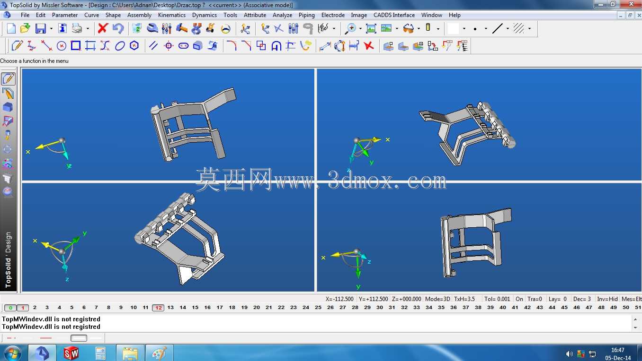
Task: Open the line style dropdown arrow
Action: (508, 29)
